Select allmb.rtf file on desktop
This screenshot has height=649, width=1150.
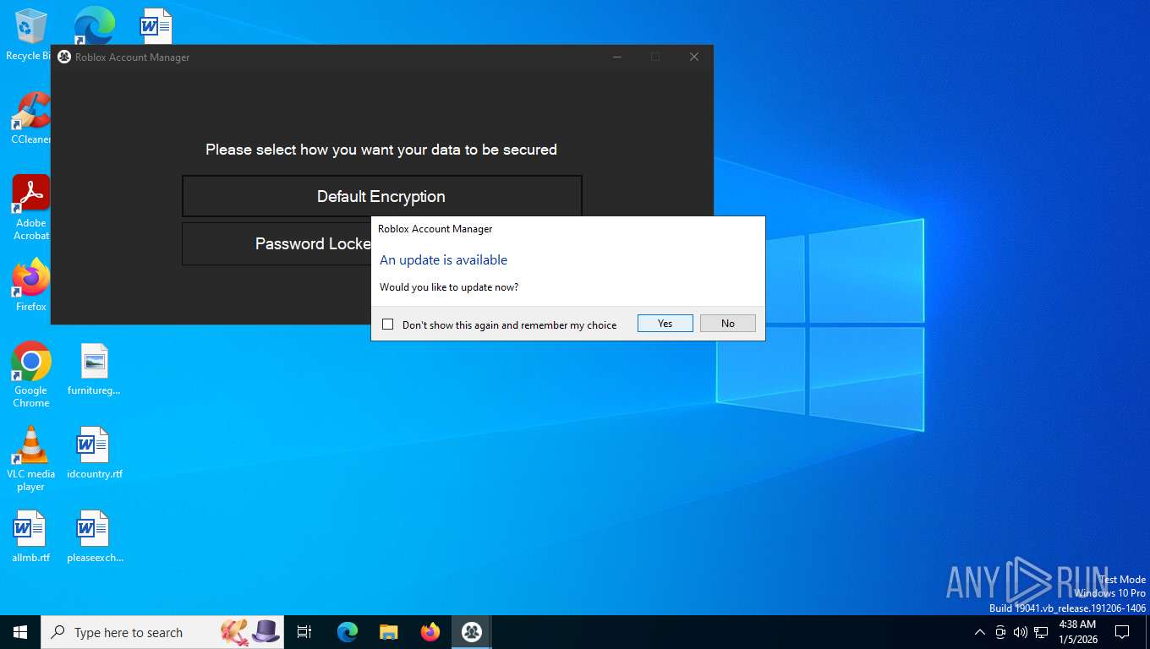tap(30, 537)
